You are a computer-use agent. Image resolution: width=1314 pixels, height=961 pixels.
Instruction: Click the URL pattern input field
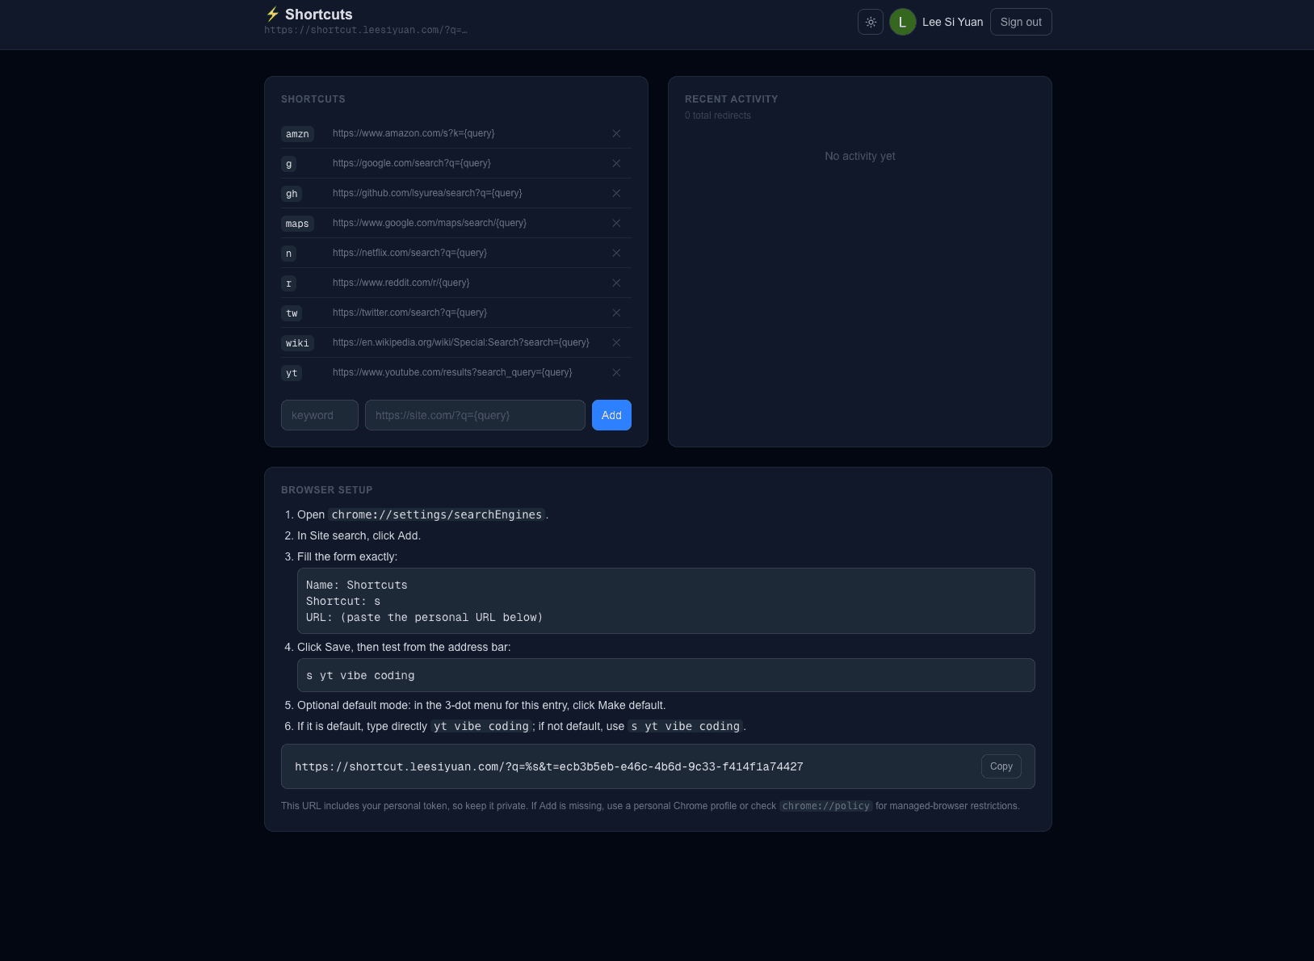474,414
